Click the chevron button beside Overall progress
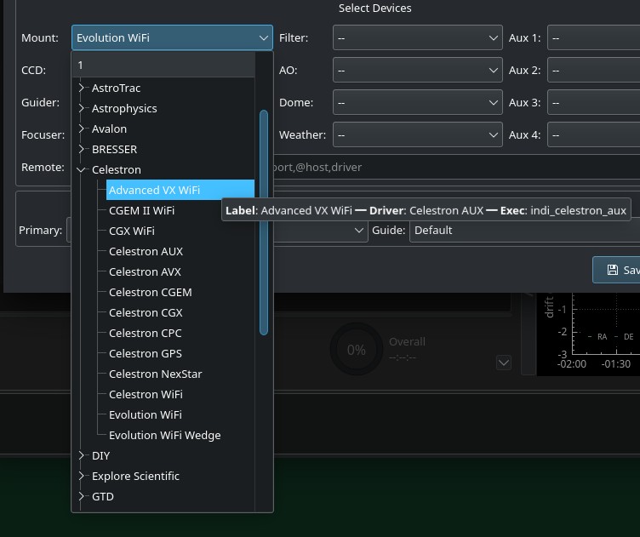This screenshot has width=640, height=537. click(x=504, y=363)
